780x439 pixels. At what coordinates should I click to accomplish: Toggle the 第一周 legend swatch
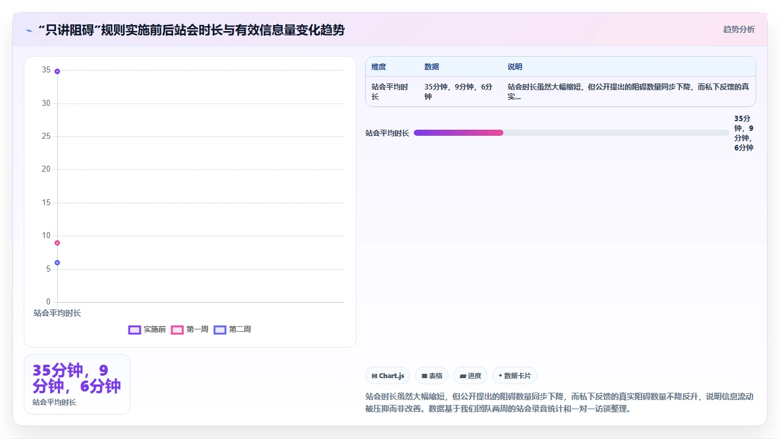coord(177,329)
